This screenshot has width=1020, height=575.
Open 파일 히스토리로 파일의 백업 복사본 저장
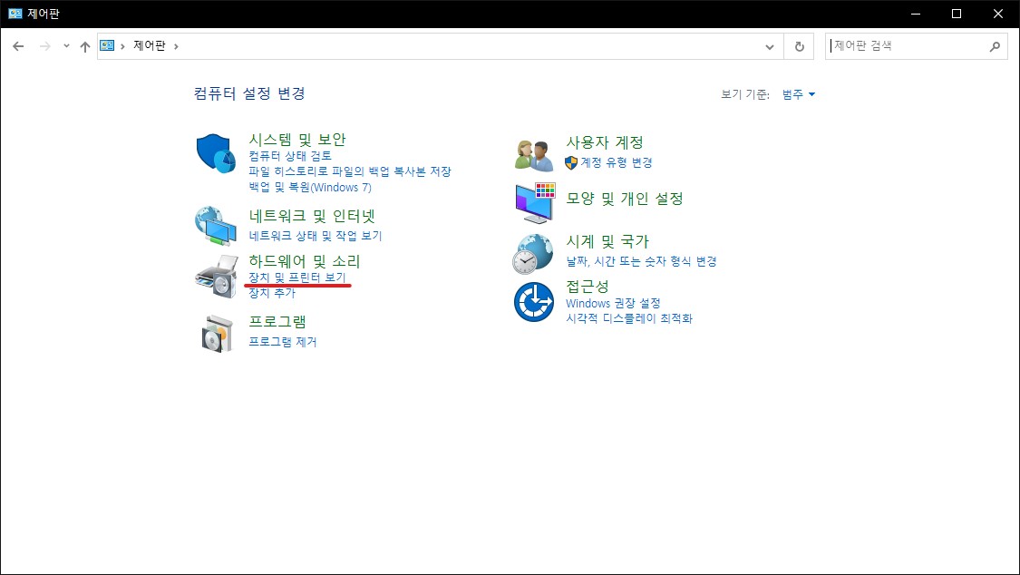pos(350,171)
